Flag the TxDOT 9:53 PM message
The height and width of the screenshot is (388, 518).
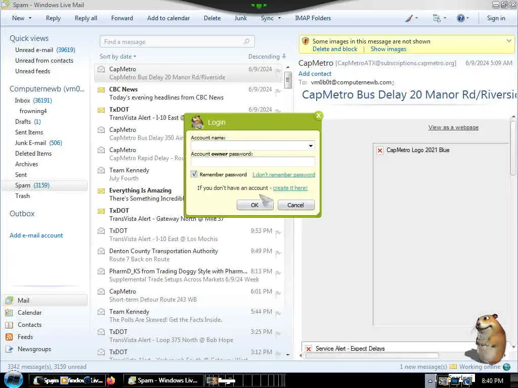pyautogui.click(x=278, y=232)
